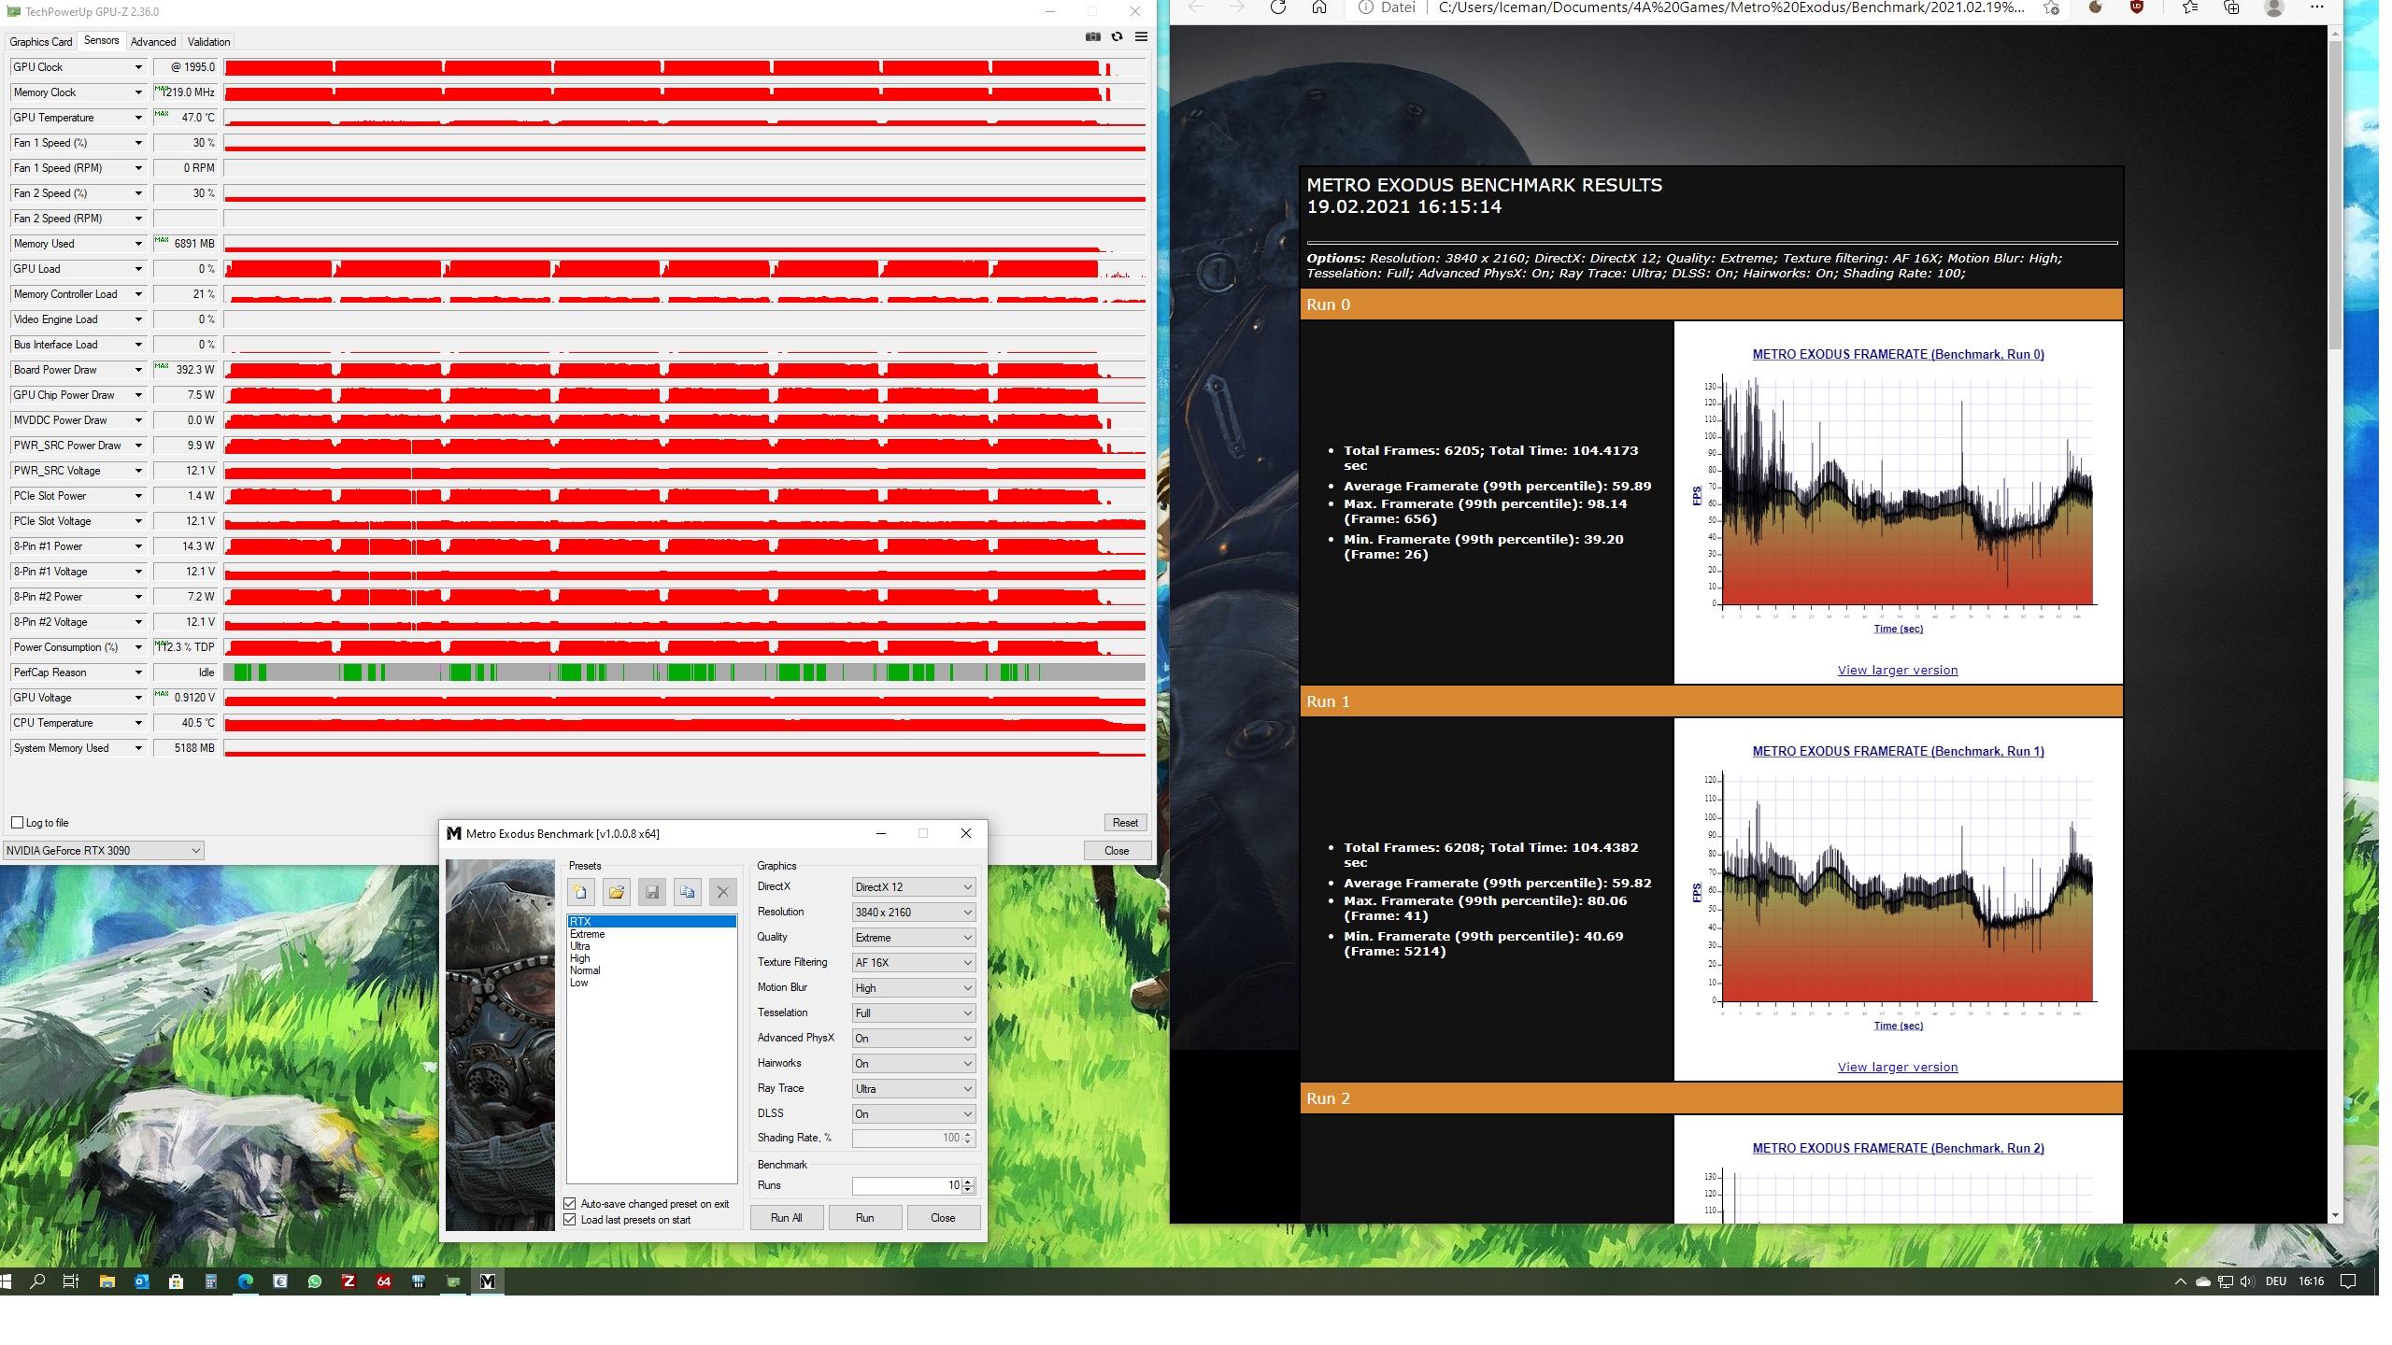Screen dimensions: 2392x1345
Task: Open View larger version under Run 0
Action: coord(1897,671)
